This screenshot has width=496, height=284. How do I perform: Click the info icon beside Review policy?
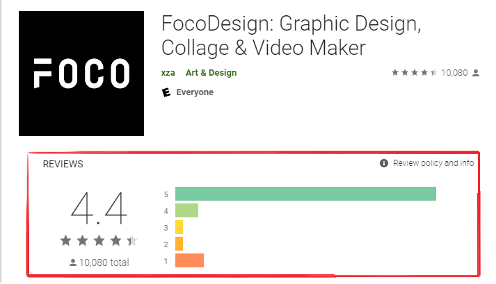point(384,163)
